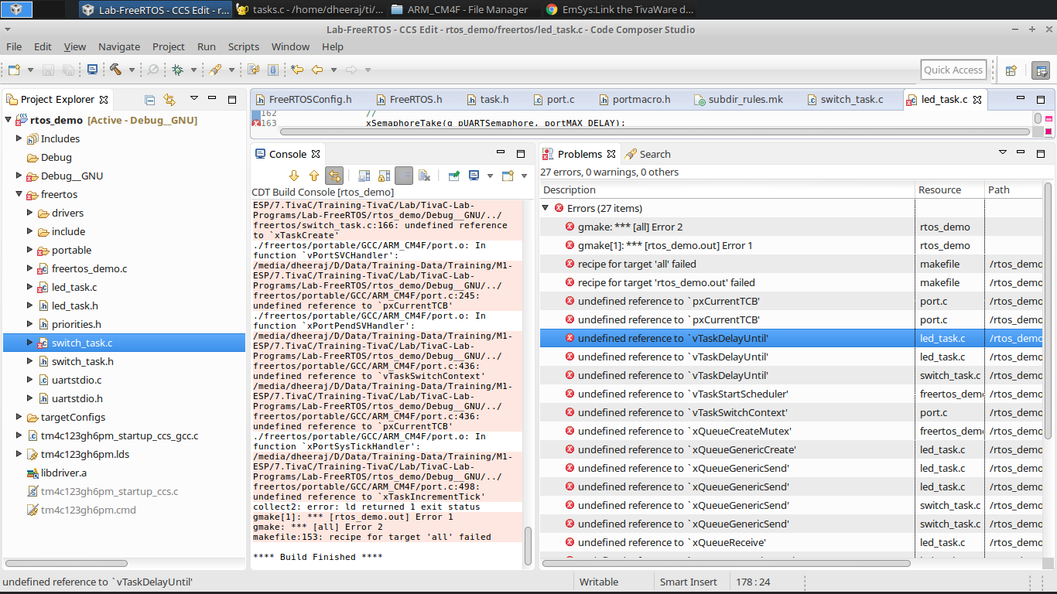Open Project Explorer view menu triangle
Viewport: 1057px width, 594px height.
click(194, 98)
